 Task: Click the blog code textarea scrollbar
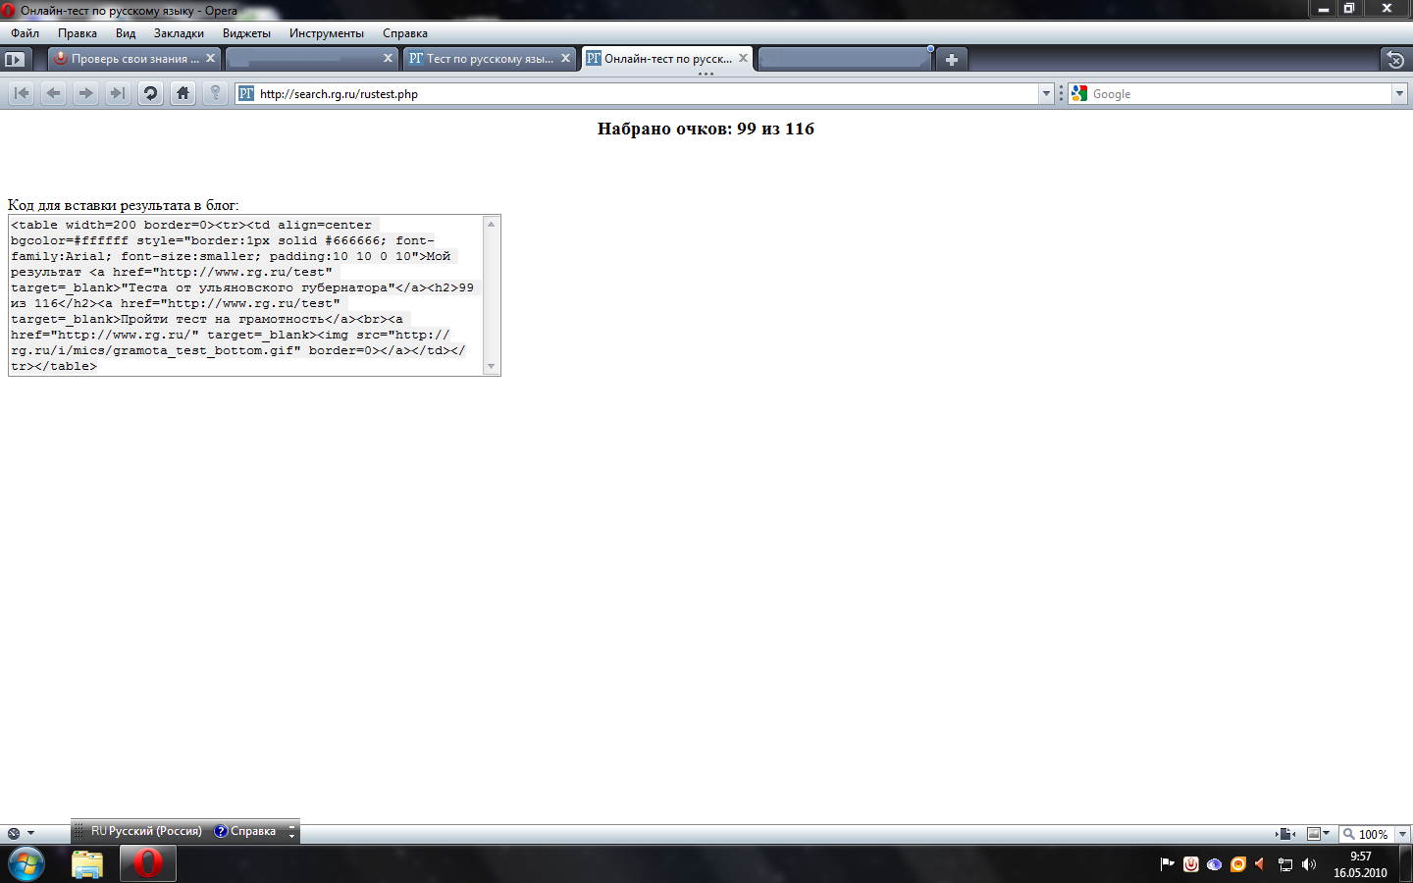pyautogui.click(x=492, y=294)
